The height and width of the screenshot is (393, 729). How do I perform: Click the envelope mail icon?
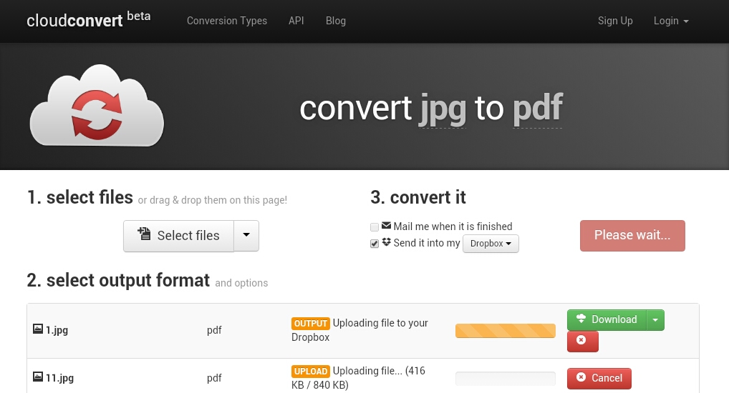click(x=387, y=226)
